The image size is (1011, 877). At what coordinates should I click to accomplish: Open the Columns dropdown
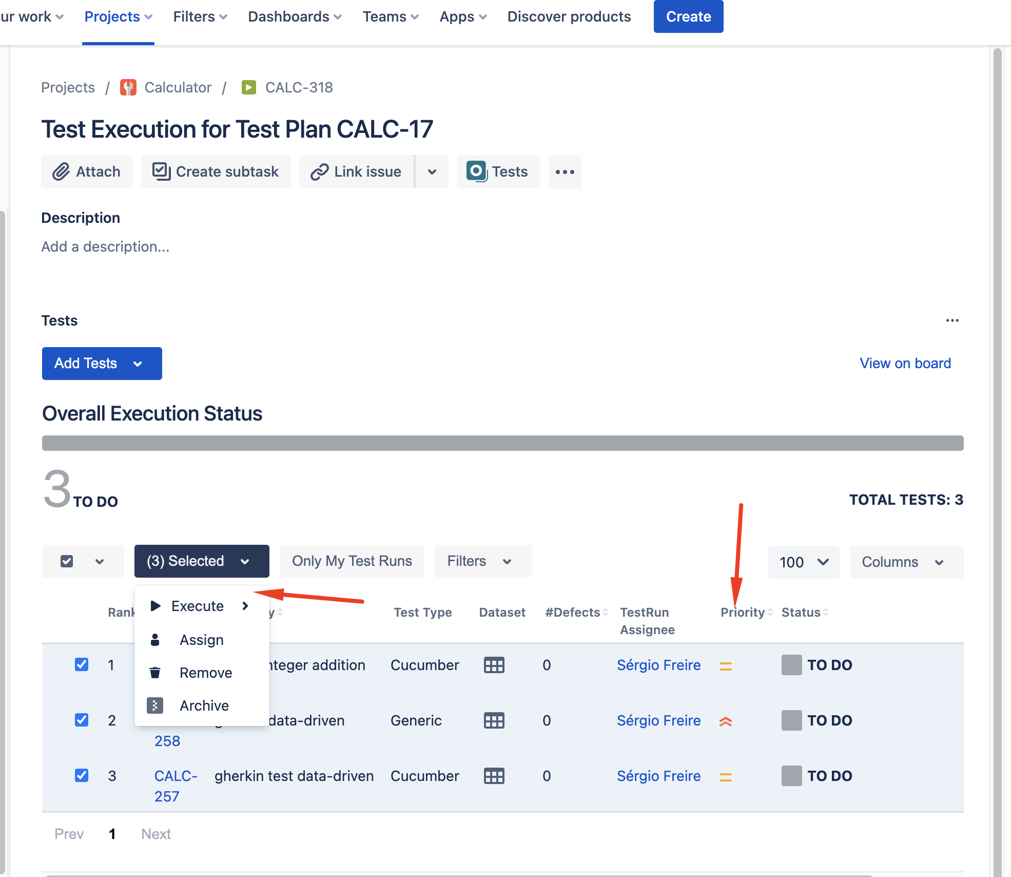tap(906, 562)
